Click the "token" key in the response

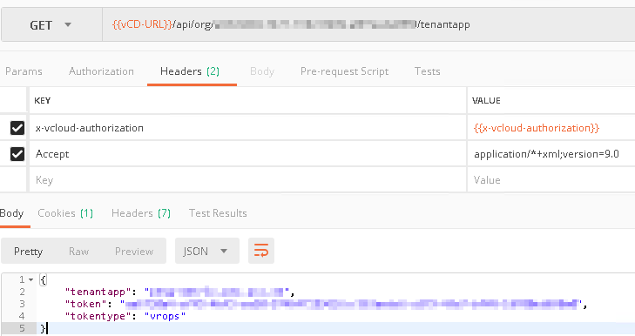(85, 304)
